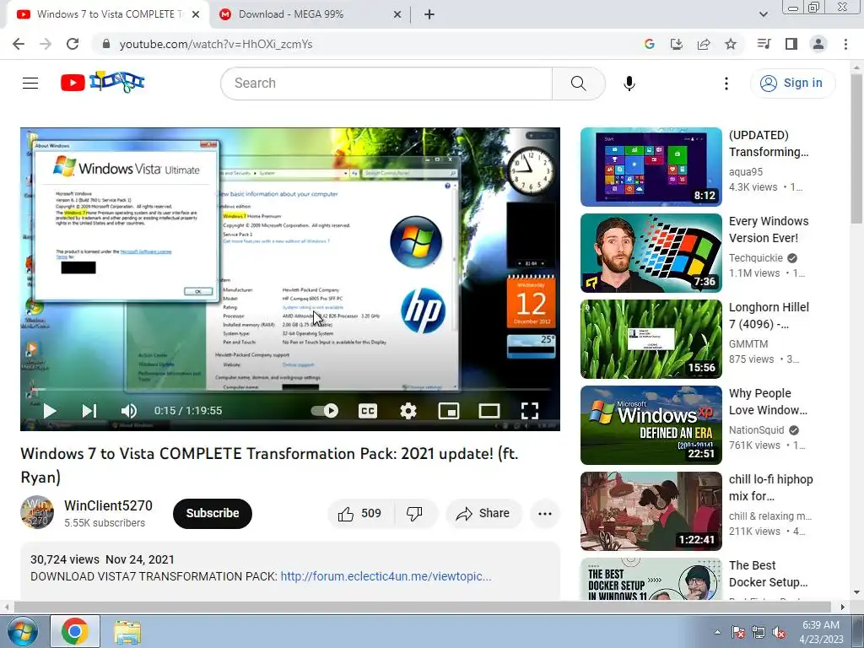Share the video

click(x=483, y=514)
